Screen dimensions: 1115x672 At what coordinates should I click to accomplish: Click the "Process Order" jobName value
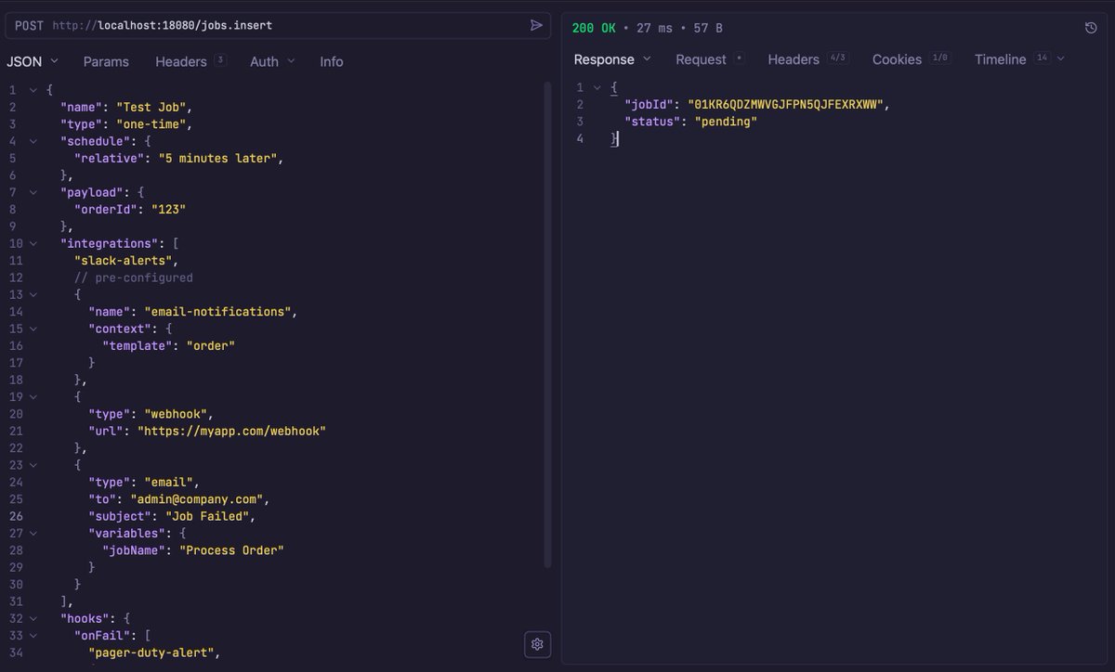[x=231, y=549]
